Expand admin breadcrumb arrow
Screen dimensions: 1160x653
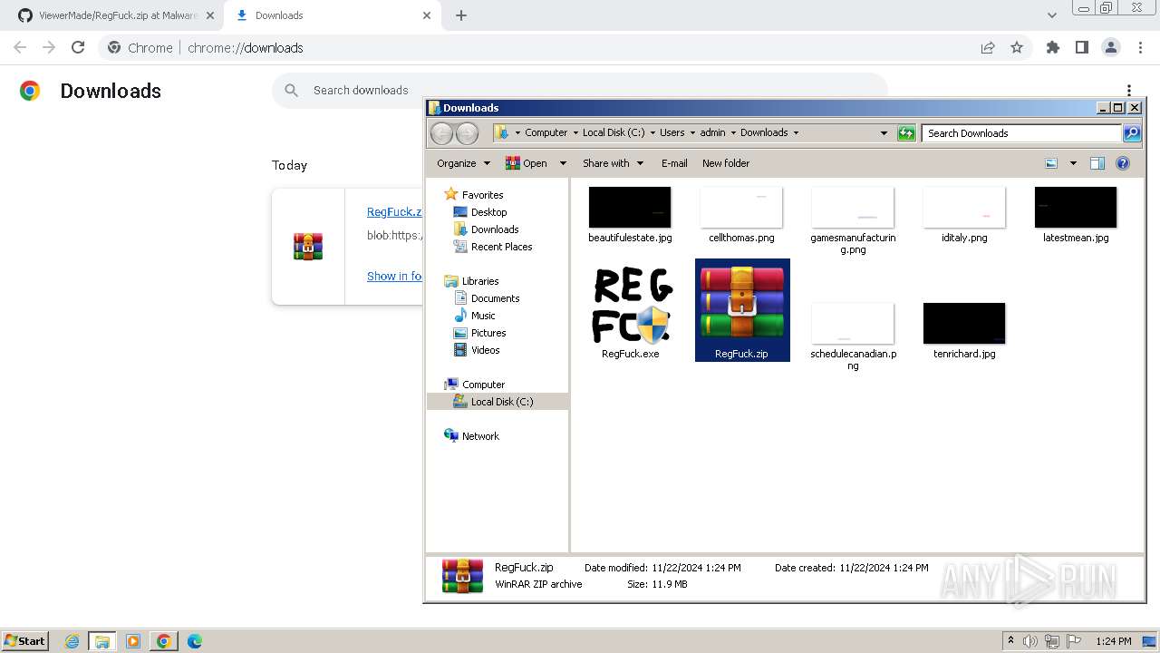pyautogui.click(x=733, y=132)
